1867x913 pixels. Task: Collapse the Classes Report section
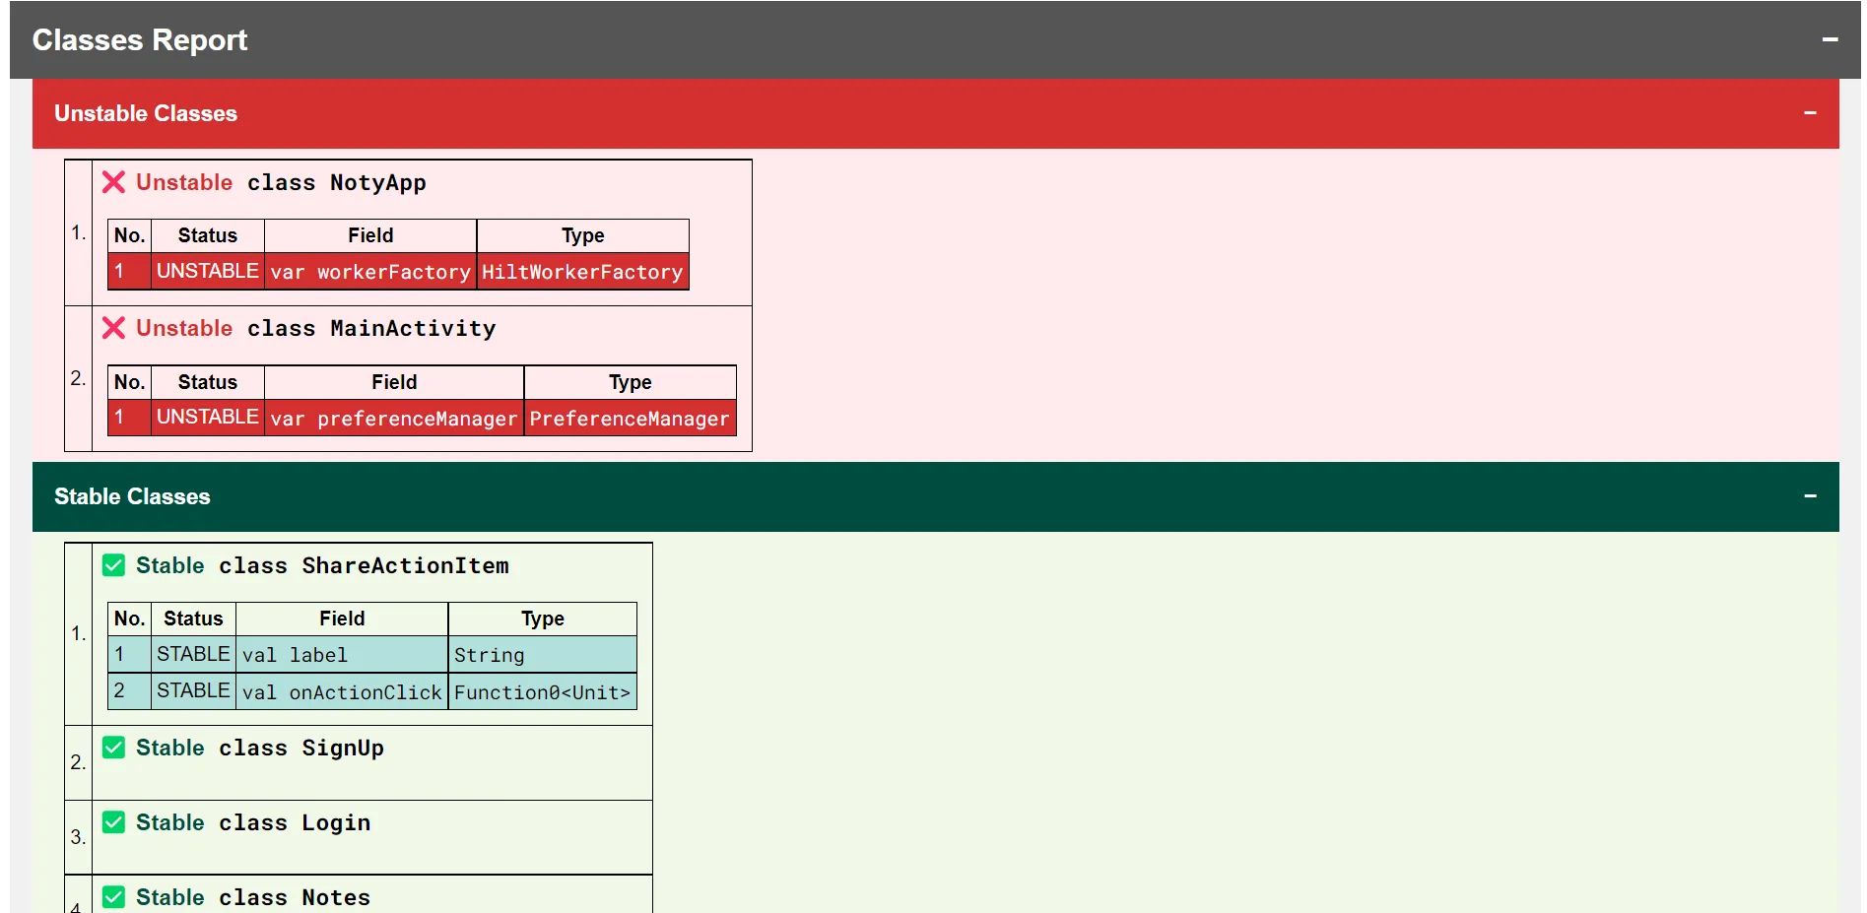point(1830,40)
